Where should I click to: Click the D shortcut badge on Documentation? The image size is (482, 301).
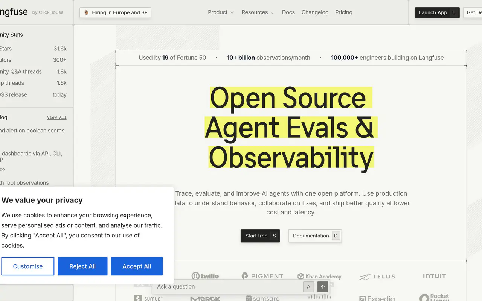(336, 236)
